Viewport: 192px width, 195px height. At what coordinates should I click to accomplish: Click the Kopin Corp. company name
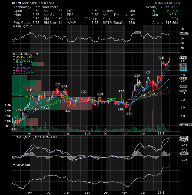pyautogui.click(x=30, y=3)
